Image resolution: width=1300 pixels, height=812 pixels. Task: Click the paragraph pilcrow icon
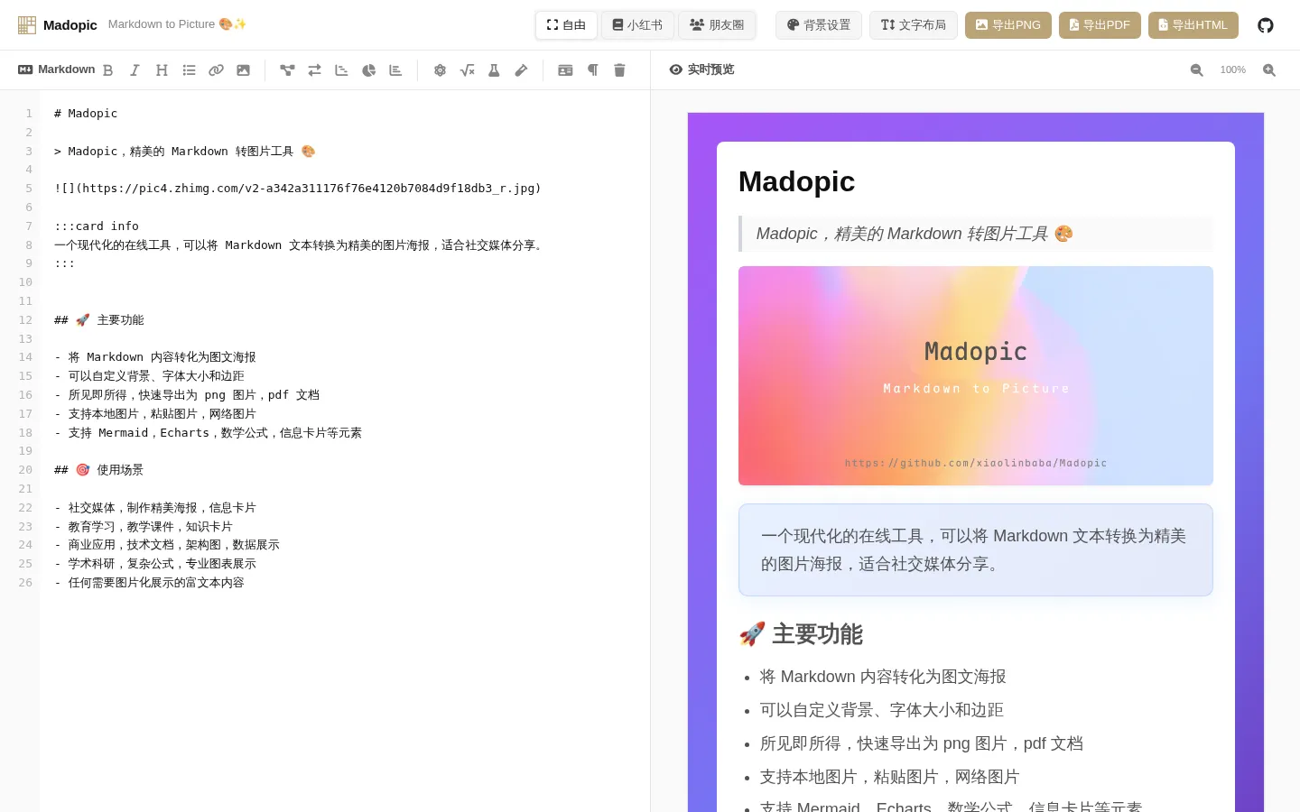tap(592, 70)
